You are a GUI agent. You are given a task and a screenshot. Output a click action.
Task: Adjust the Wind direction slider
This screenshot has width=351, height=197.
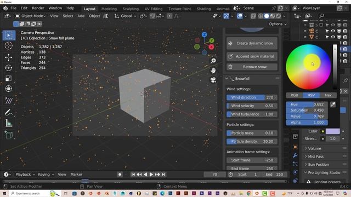coord(252,97)
